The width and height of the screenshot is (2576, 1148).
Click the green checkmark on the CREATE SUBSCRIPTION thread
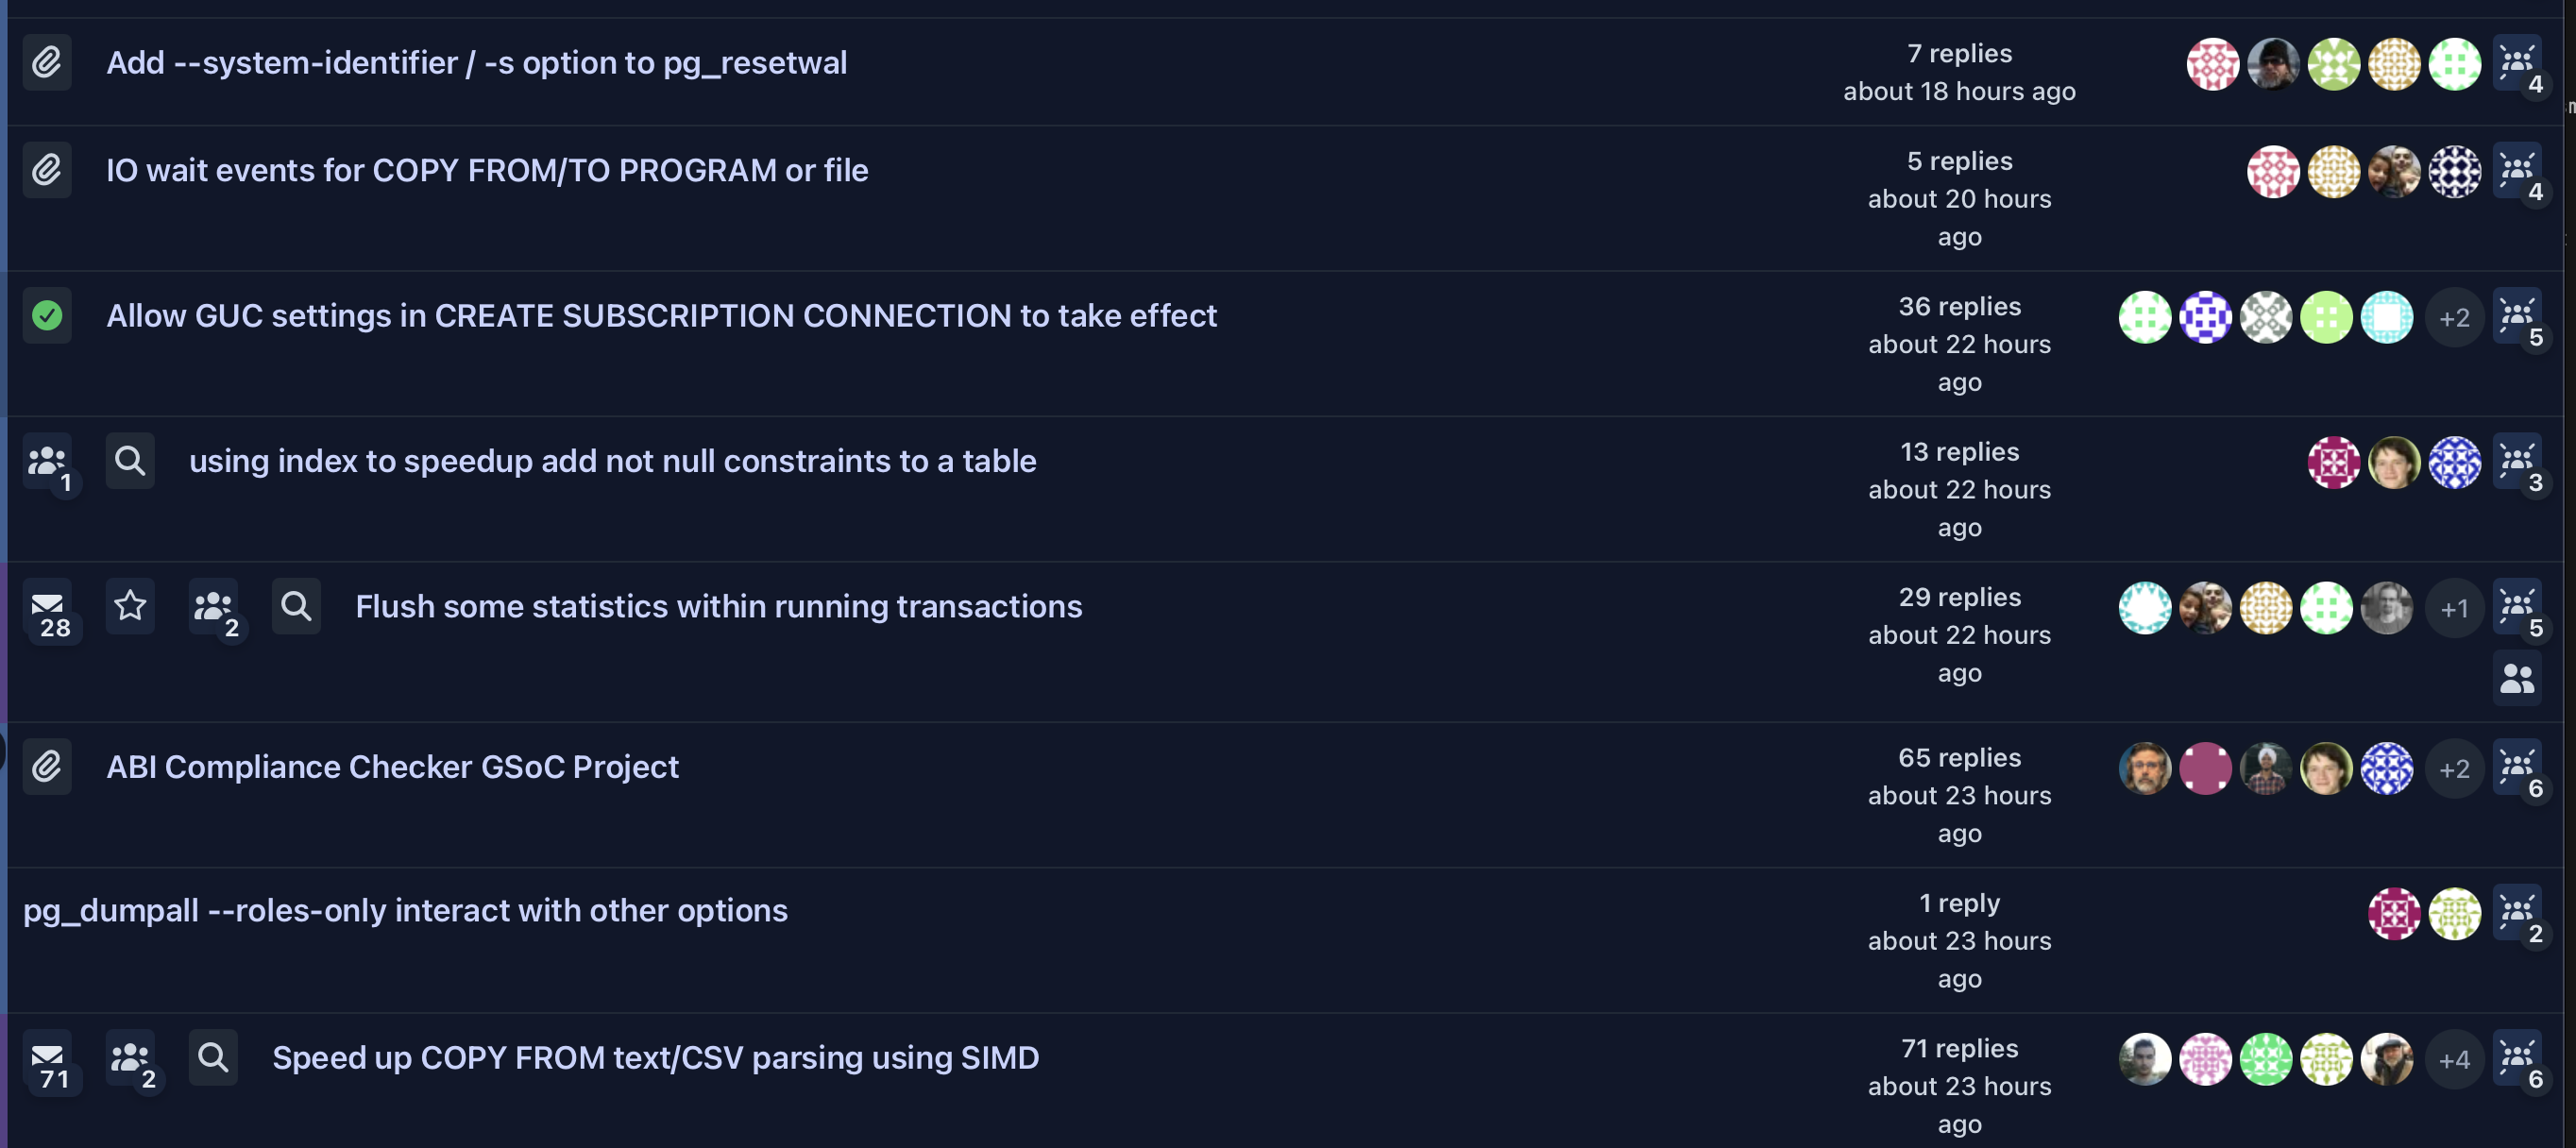point(47,316)
